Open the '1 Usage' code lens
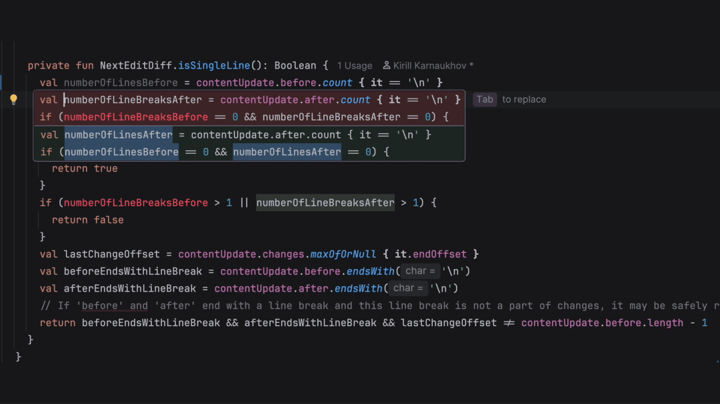720x404 pixels. point(355,66)
